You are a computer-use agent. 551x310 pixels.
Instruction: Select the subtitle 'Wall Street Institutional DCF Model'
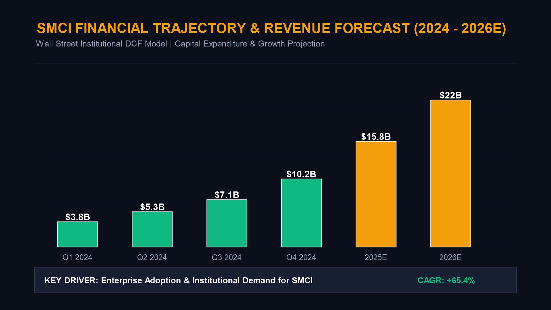point(101,44)
